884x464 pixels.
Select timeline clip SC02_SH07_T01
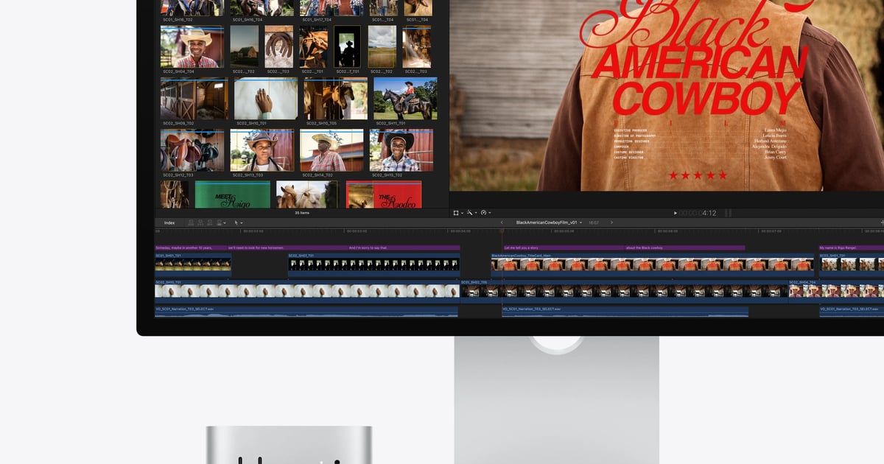pos(373,264)
